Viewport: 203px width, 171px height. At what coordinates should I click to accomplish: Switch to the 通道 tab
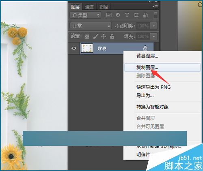point(89,7)
